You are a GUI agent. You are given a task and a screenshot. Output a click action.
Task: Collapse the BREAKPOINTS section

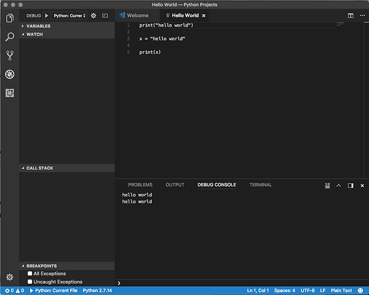(x=67, y=266)
